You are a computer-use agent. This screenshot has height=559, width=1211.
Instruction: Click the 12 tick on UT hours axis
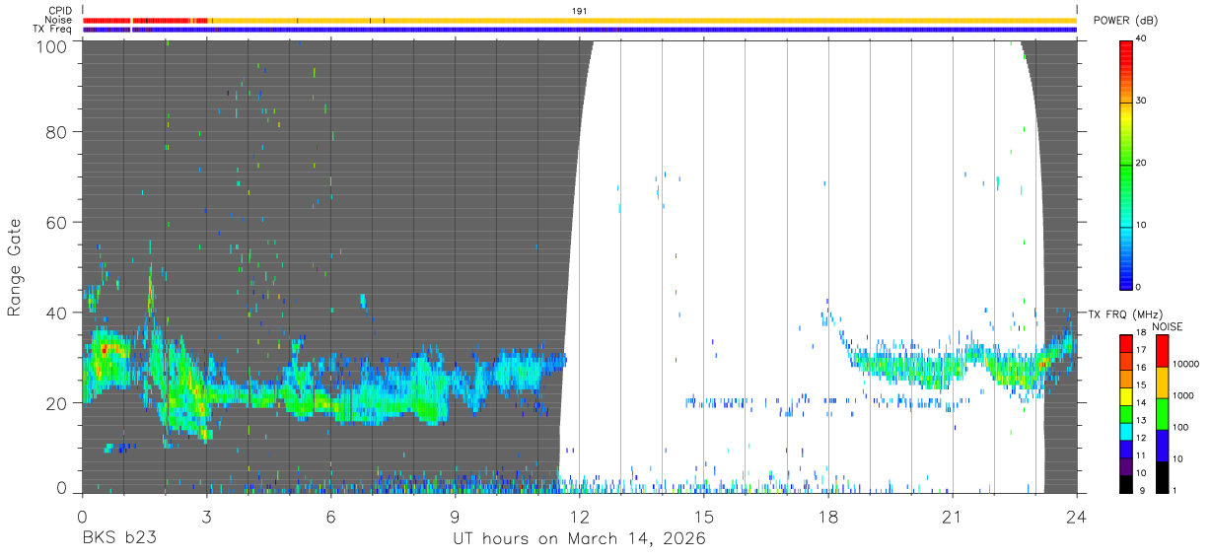580,516
